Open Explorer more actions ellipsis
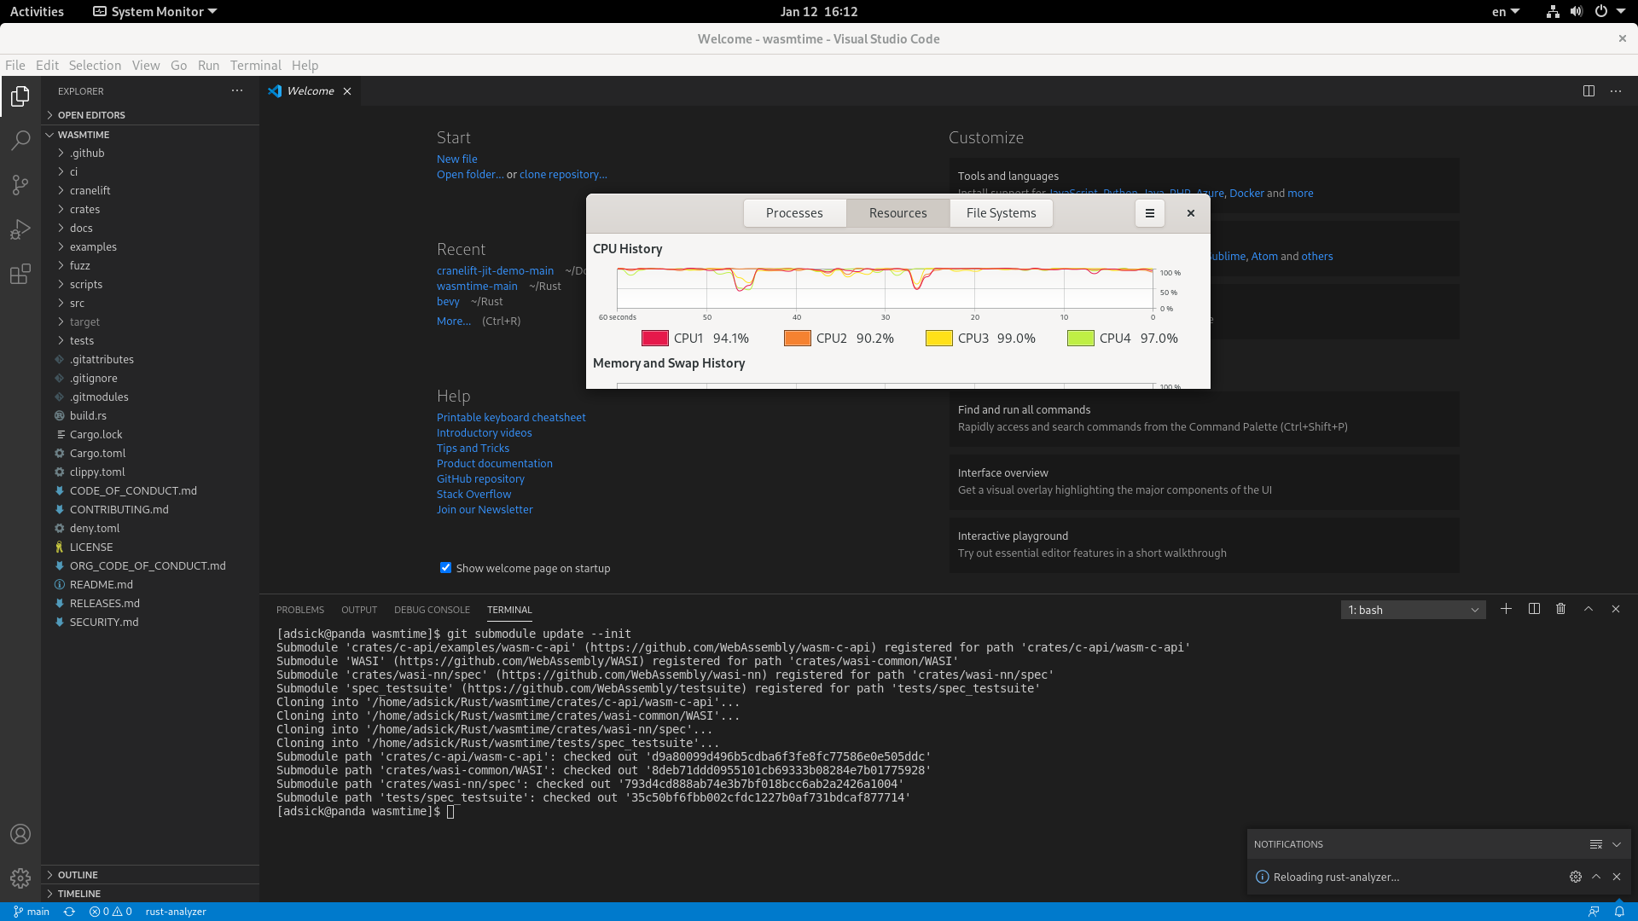The image size is (1638, 921). [237, 90]
